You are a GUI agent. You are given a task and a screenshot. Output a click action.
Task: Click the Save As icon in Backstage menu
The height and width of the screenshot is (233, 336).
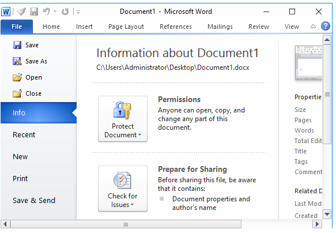[x=17, y=61]
